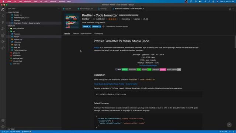Open the Selection menu
The width and height of the screenshot is (236, 133).
click(28, 1)
